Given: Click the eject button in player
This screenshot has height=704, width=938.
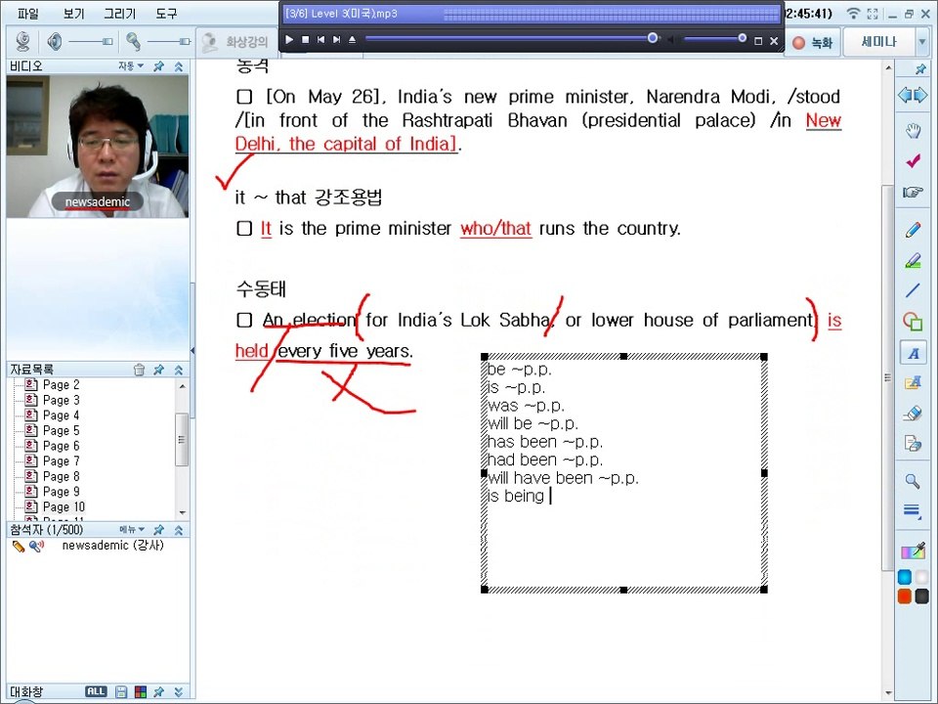Looking at the screenshot, I should [x=353, y=39].
